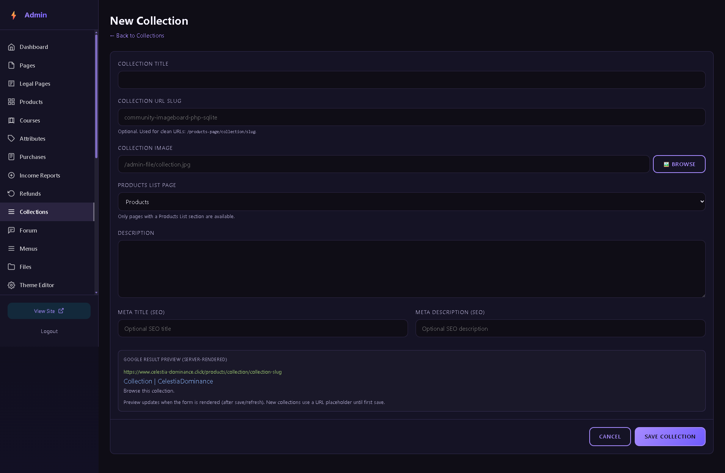Click the sidebar scrollbar down arrow
The height and width of the screenshot is (473, 725).
coord(96,292)
